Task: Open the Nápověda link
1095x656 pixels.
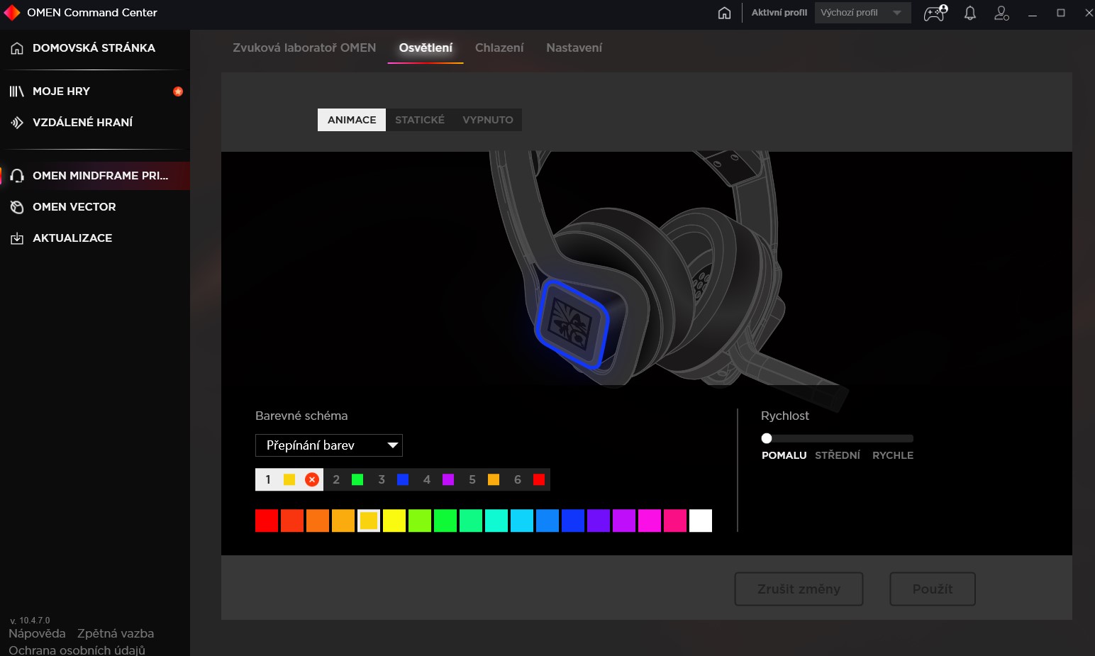Action: [x=37, y=633]
